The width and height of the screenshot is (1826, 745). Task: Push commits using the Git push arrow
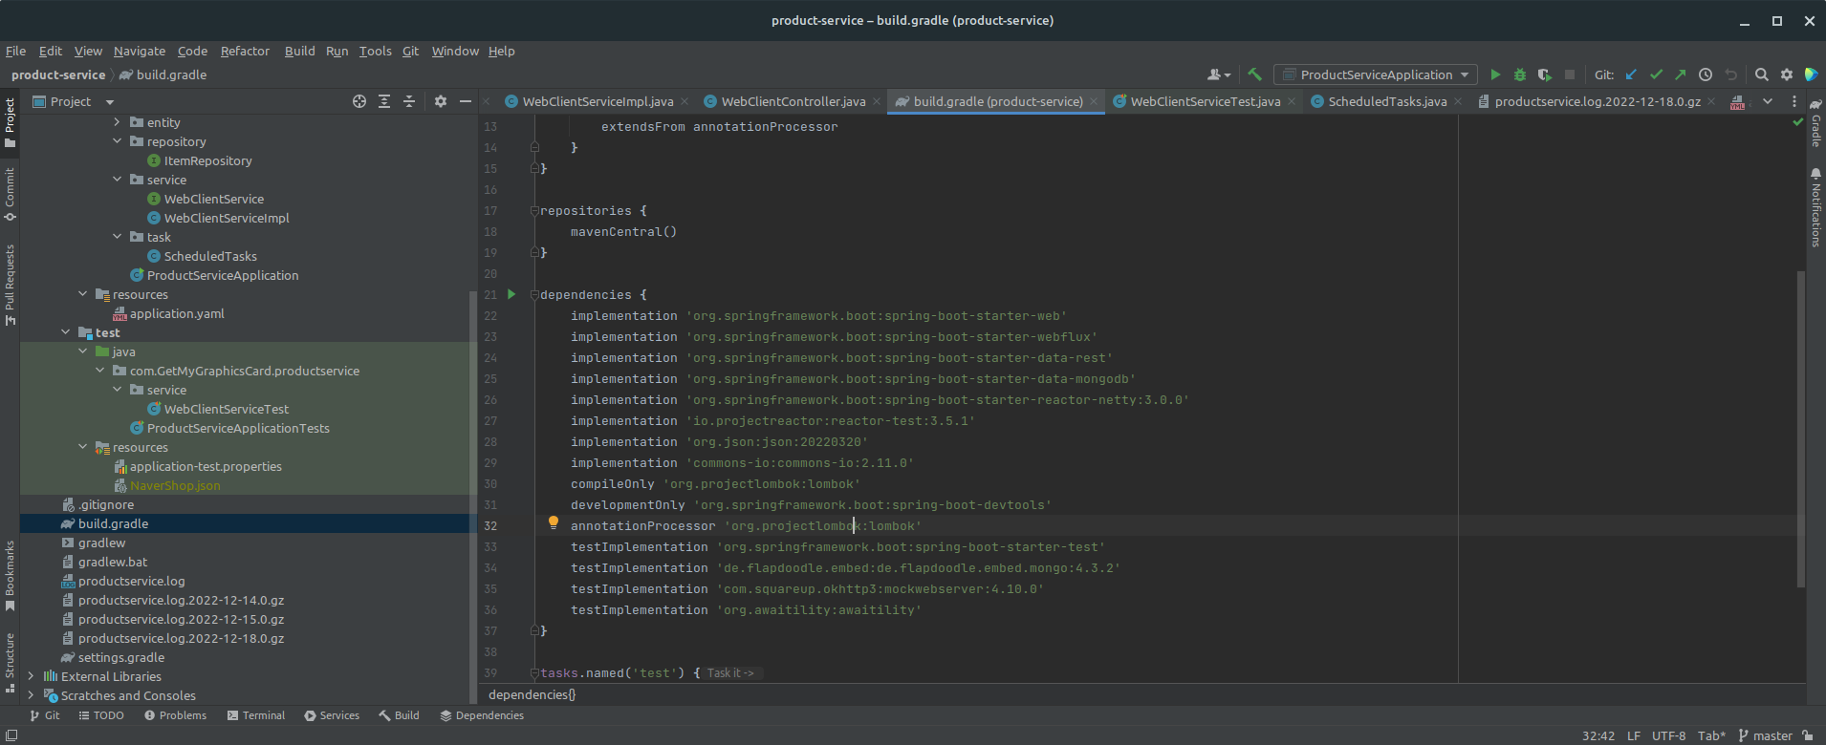tap(1680, 74)
